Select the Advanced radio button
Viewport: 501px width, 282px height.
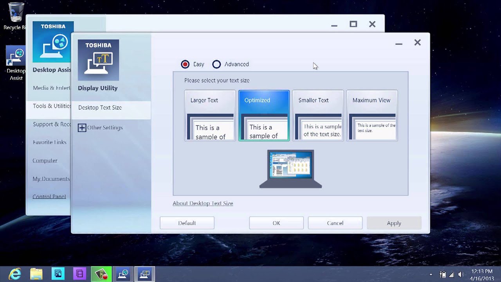(x=216, y=64)
